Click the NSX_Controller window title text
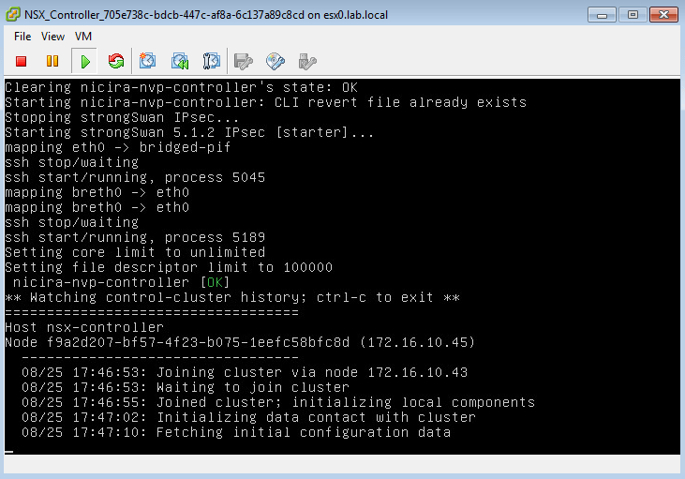Image resolution: width=685 pixels, height=479 pixels. click(x=206, y=15)
